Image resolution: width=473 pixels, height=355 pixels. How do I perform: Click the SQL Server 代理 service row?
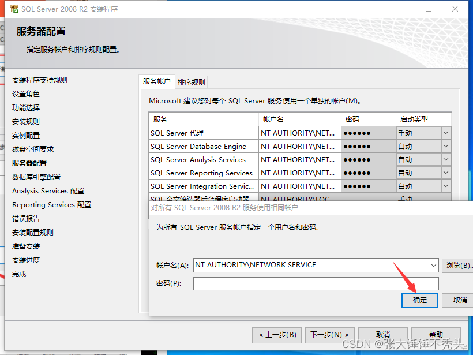204,133
